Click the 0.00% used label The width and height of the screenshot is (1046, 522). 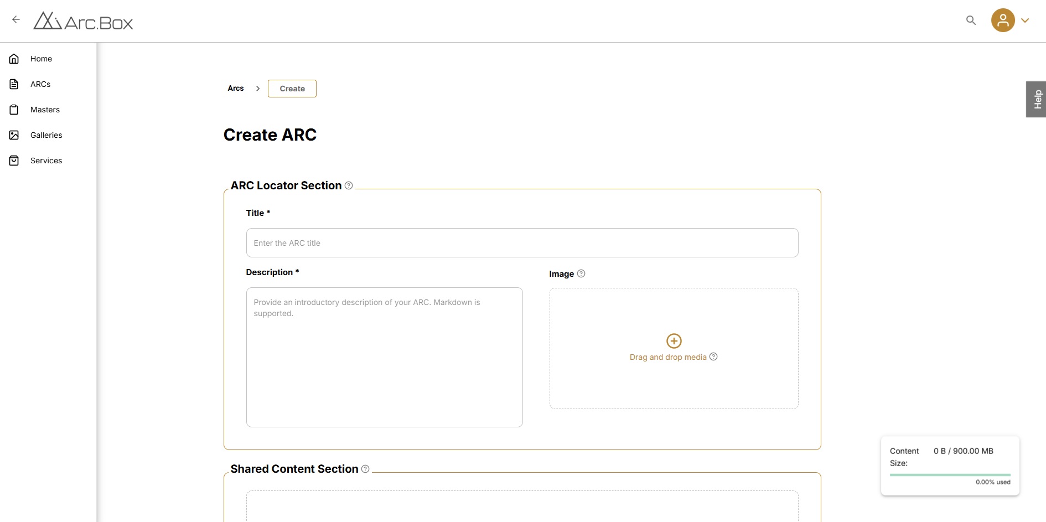pos(993,482)
